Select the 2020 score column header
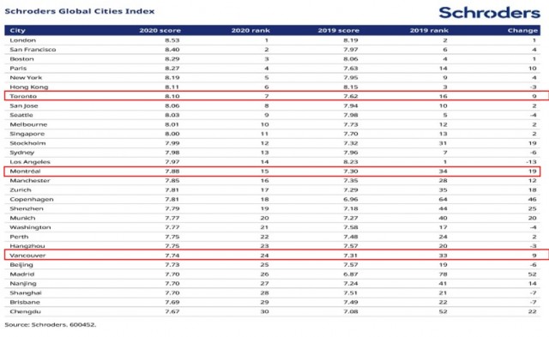 160,31
